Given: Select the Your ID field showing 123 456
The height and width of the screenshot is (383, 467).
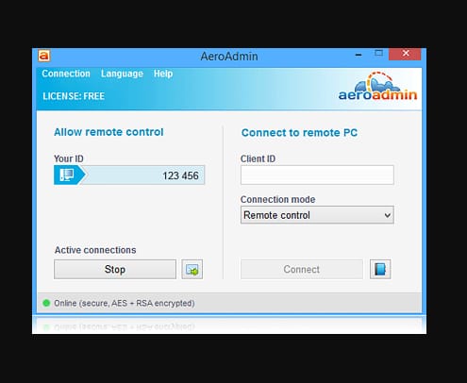Looking at the screenshot, I should (129, 175).
